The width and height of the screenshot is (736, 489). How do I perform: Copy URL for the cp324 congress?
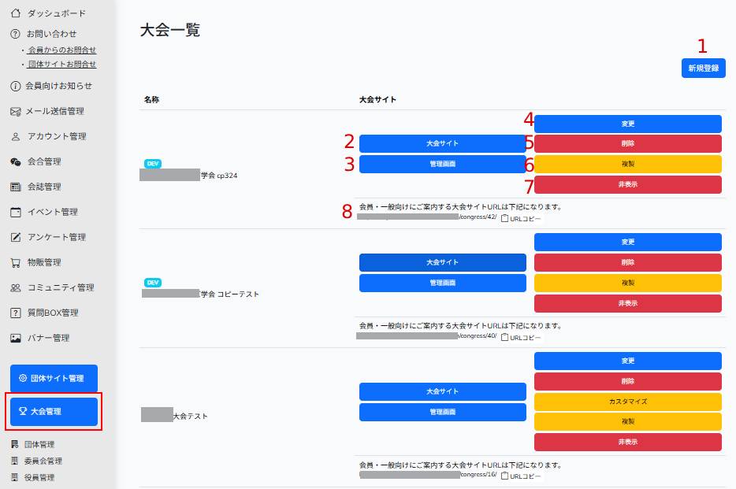coord(522,217)
